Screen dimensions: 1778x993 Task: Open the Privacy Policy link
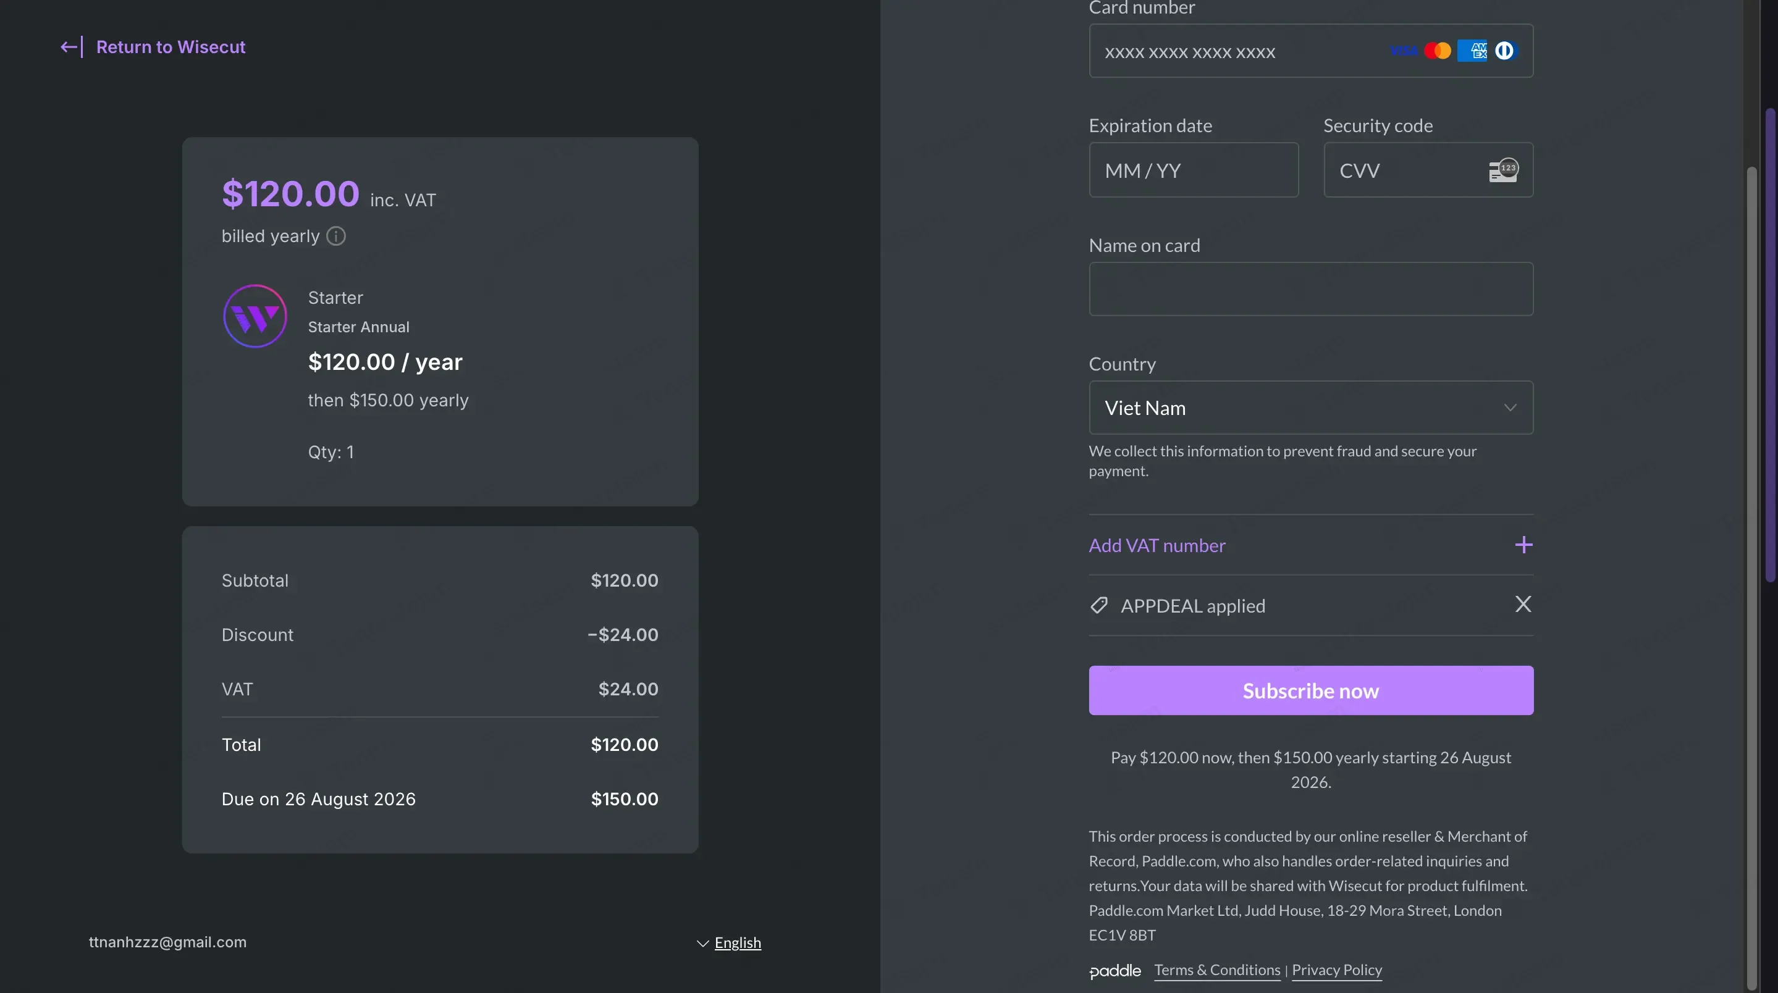point(1336,970)
